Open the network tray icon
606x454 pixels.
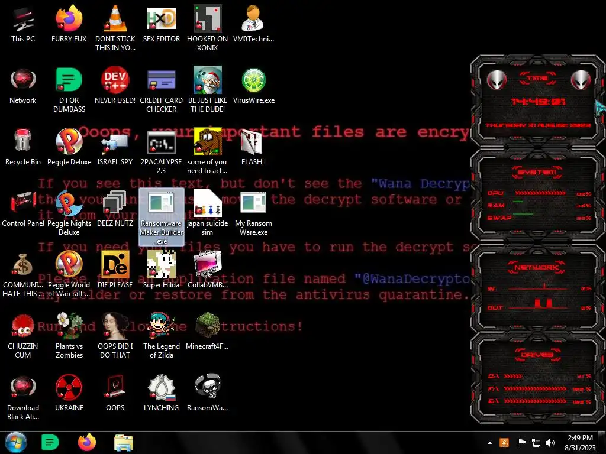536,443
